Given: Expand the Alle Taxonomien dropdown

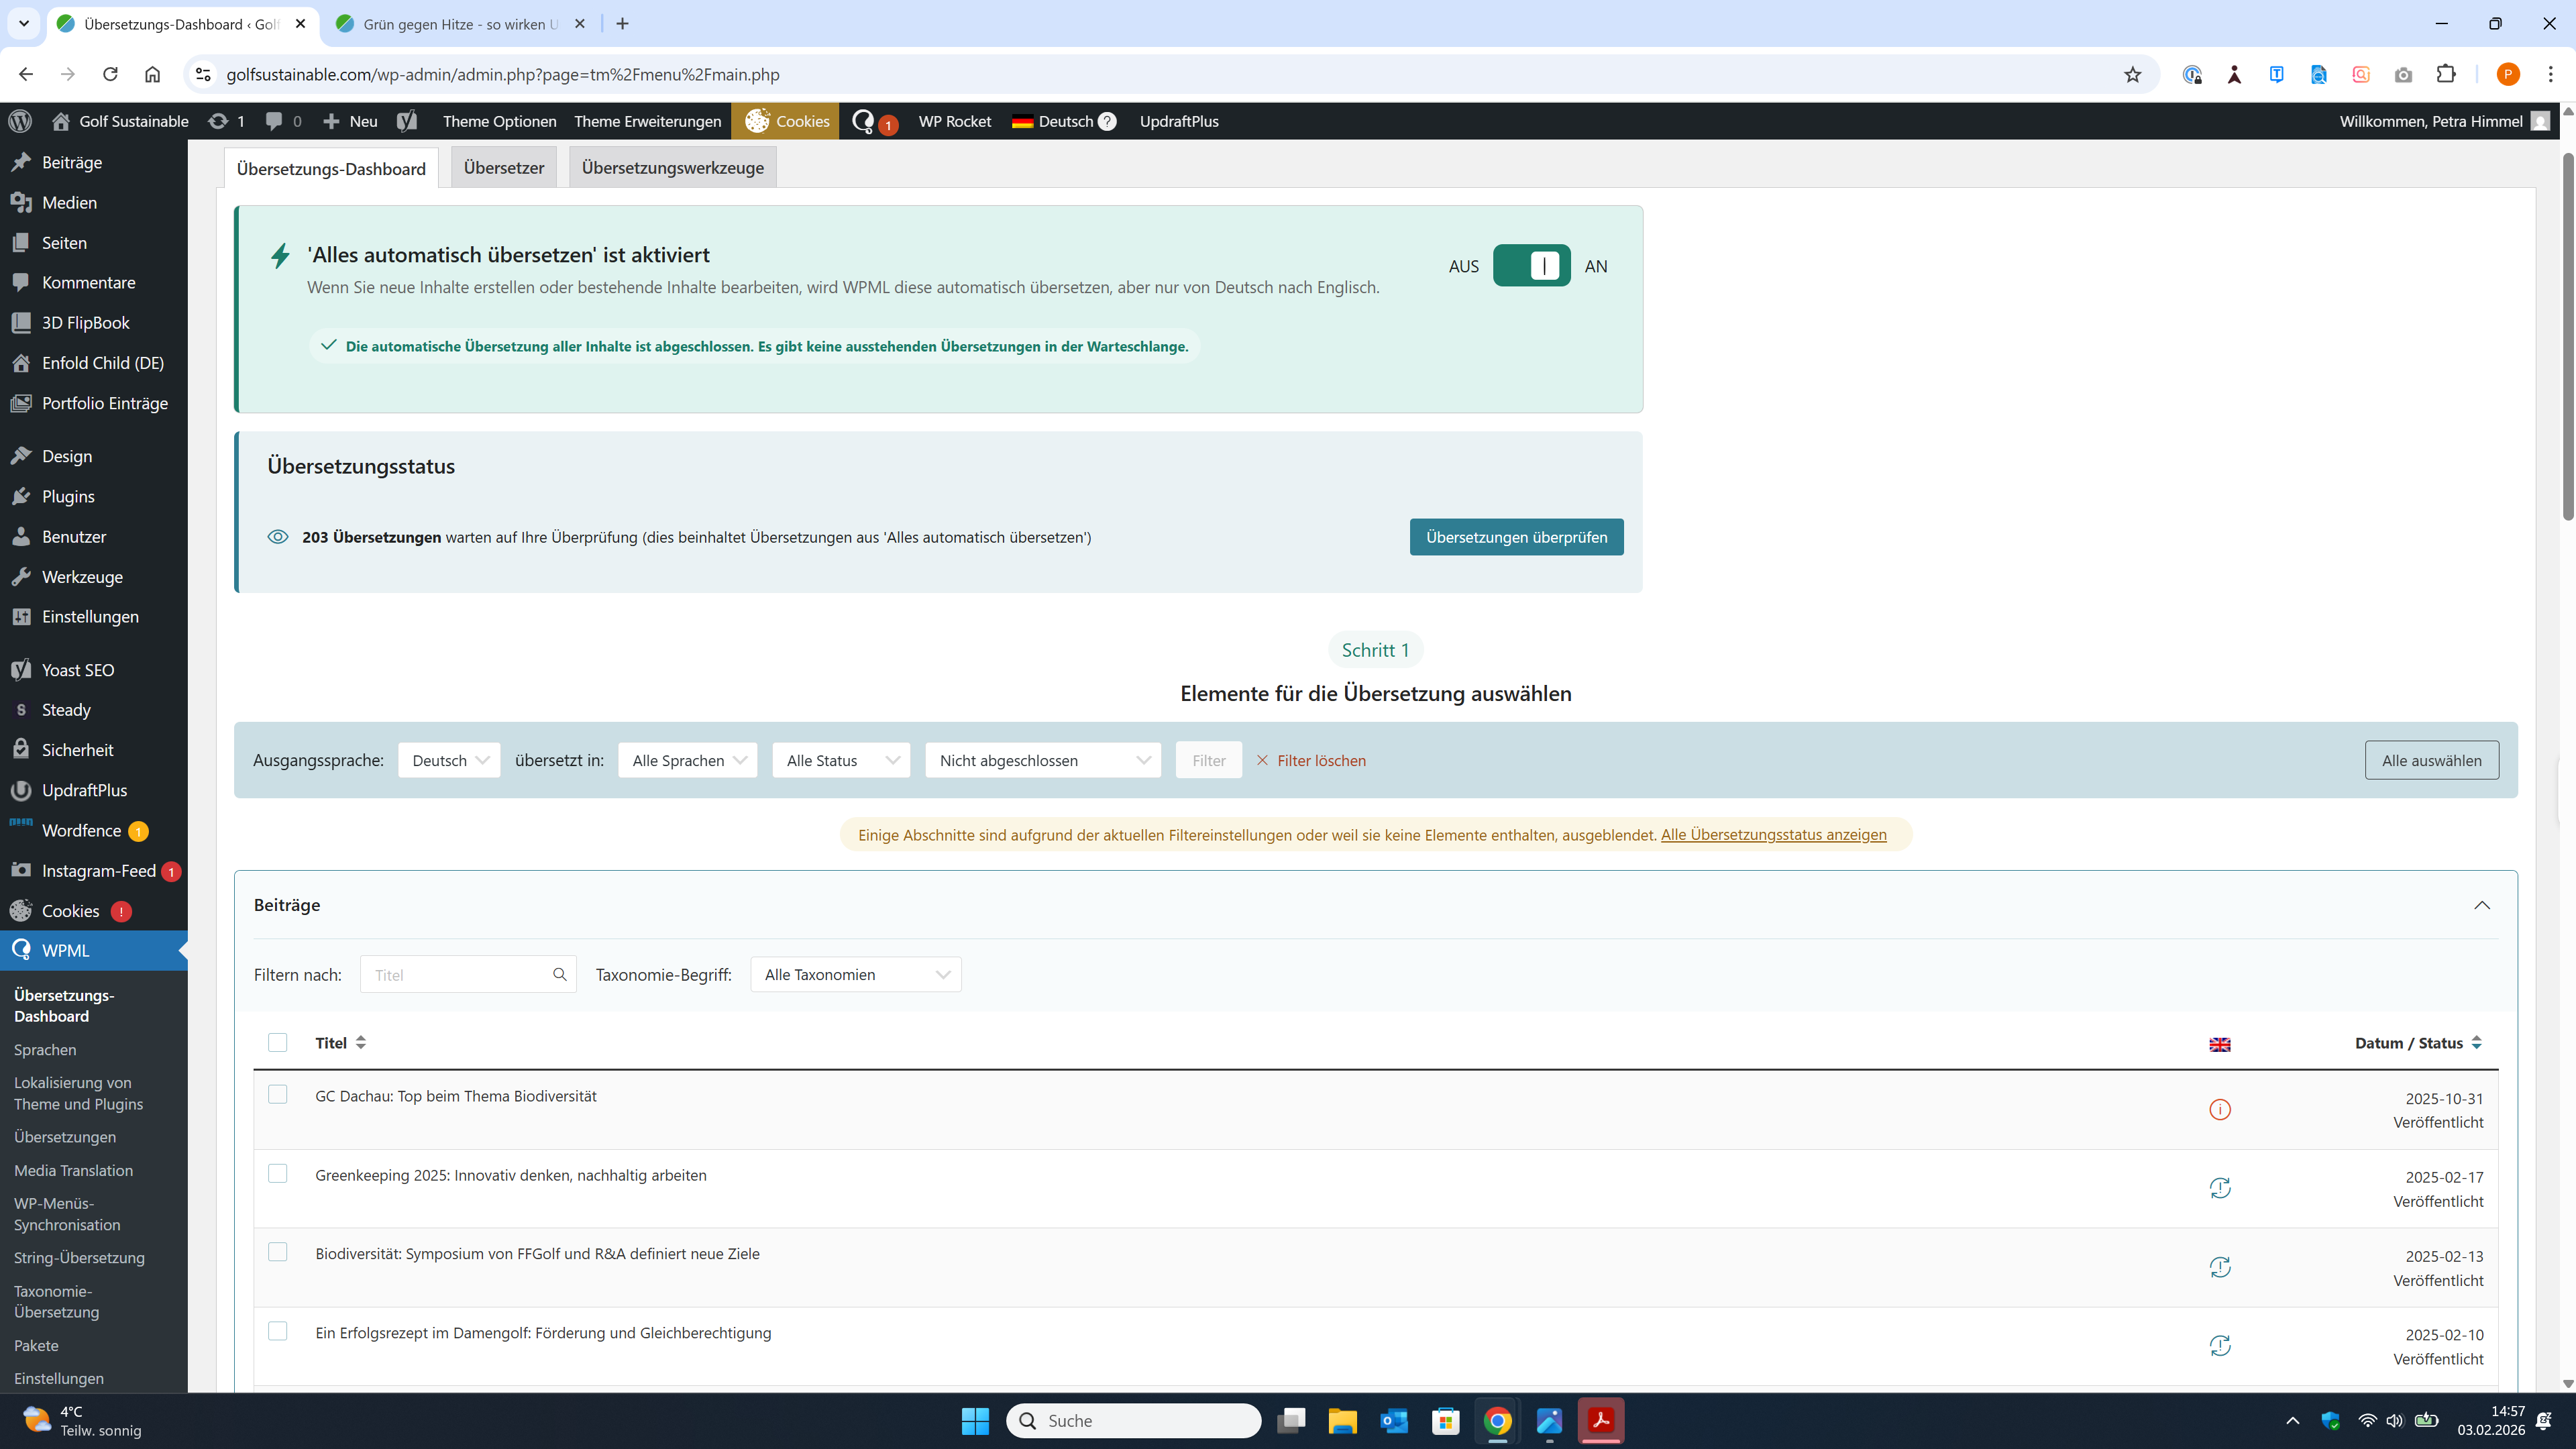Looking at the screenshot, I should click(855, 974).
